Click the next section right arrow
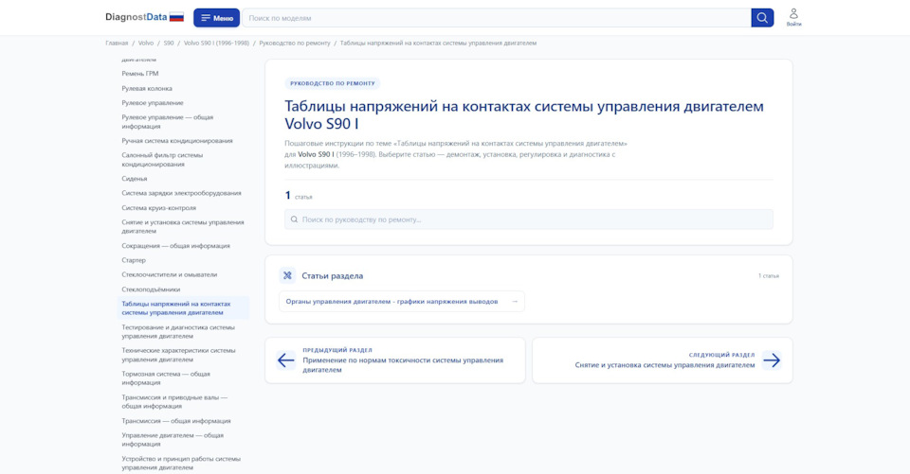Screen dimensions: 910x474 click(x=772, y=360)
